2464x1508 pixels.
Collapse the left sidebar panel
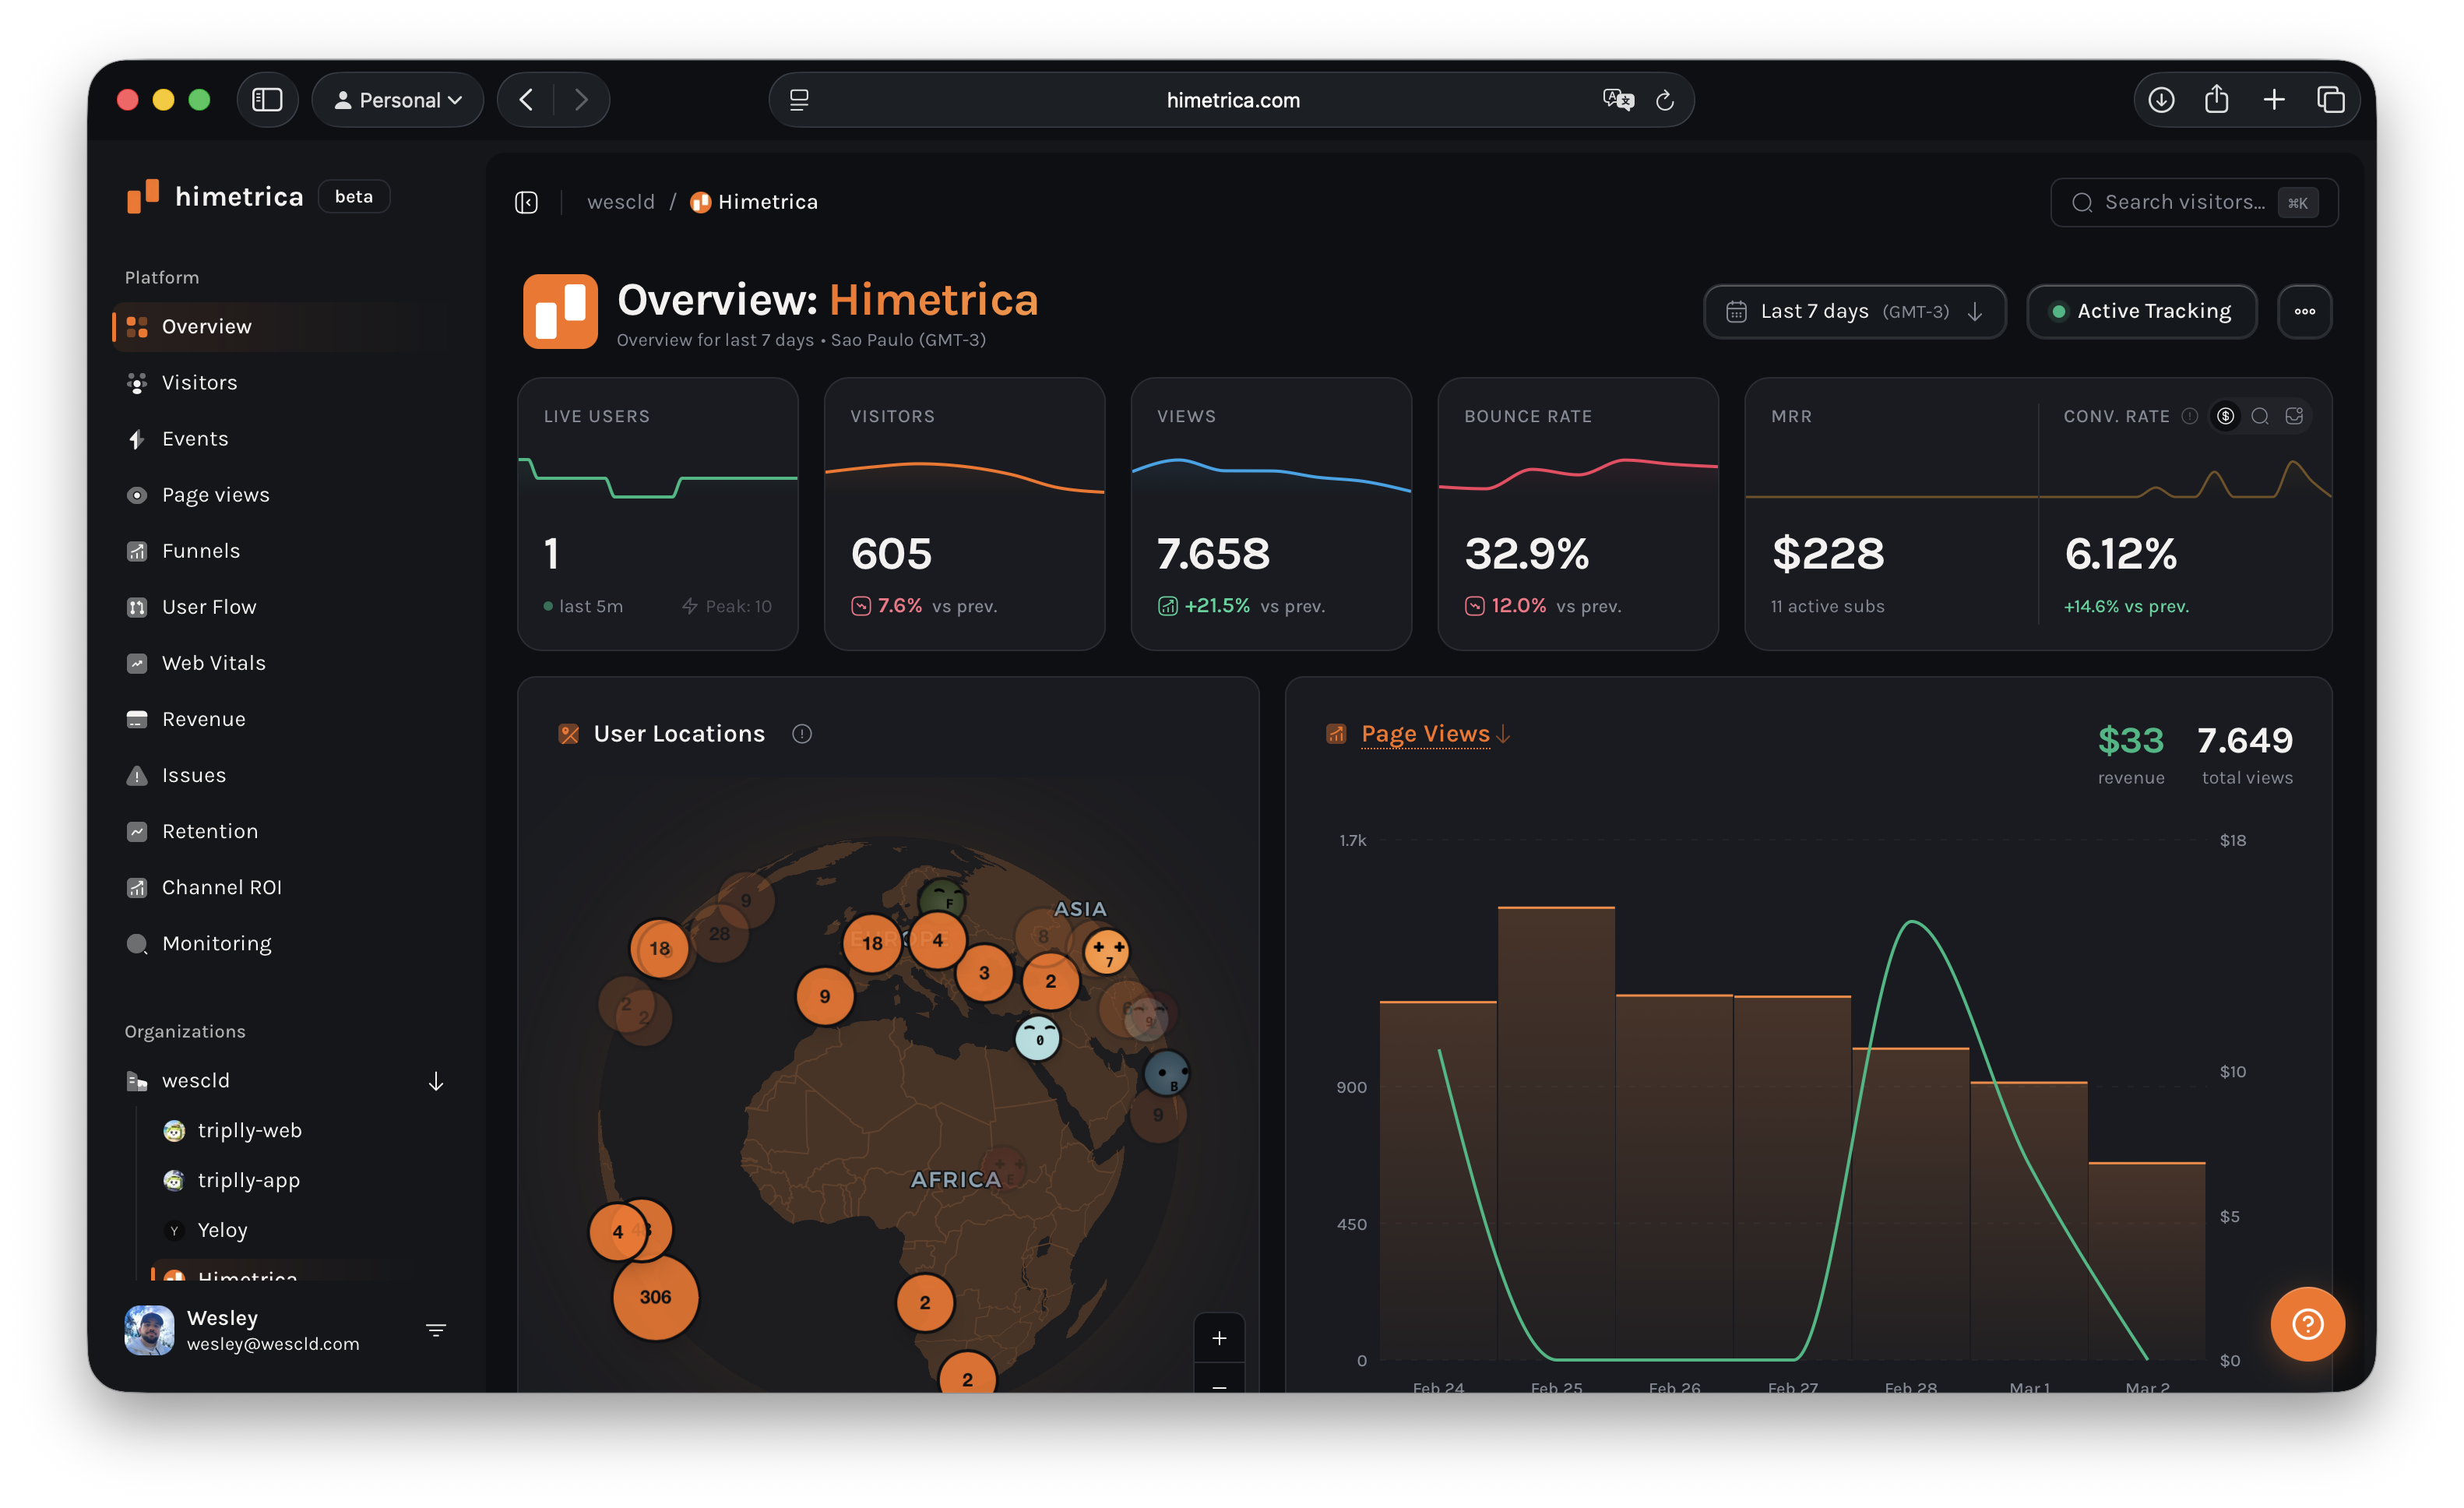526,201
